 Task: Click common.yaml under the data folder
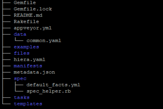pos(44,41)
